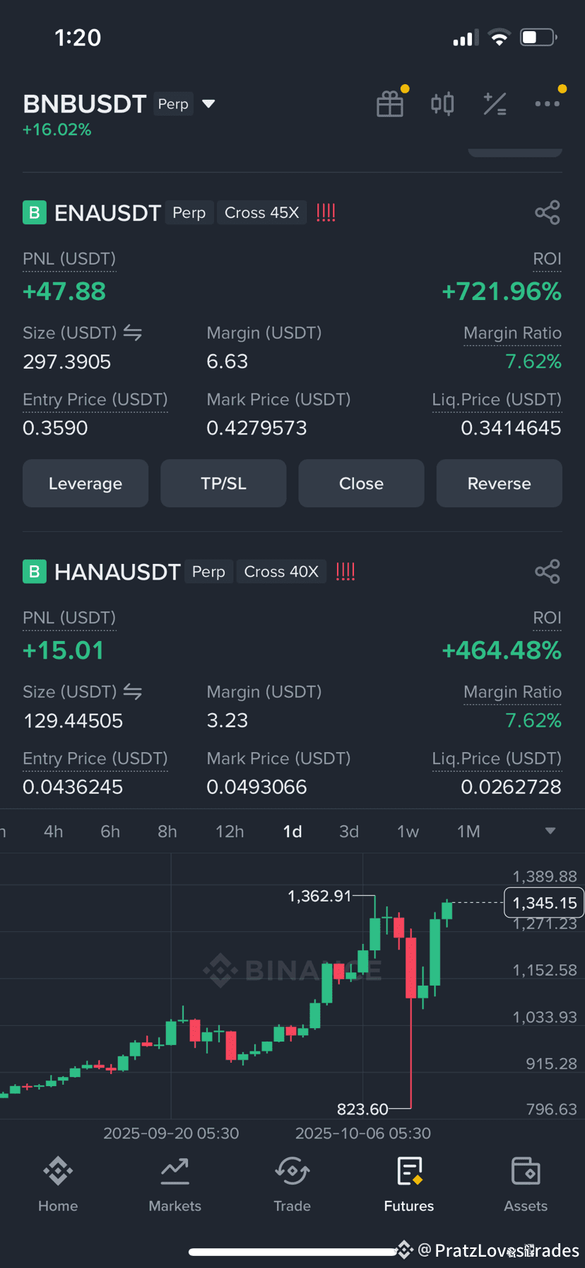Select the 4h chart interval
Viewport: 585px width, 1268px height.
54,831
